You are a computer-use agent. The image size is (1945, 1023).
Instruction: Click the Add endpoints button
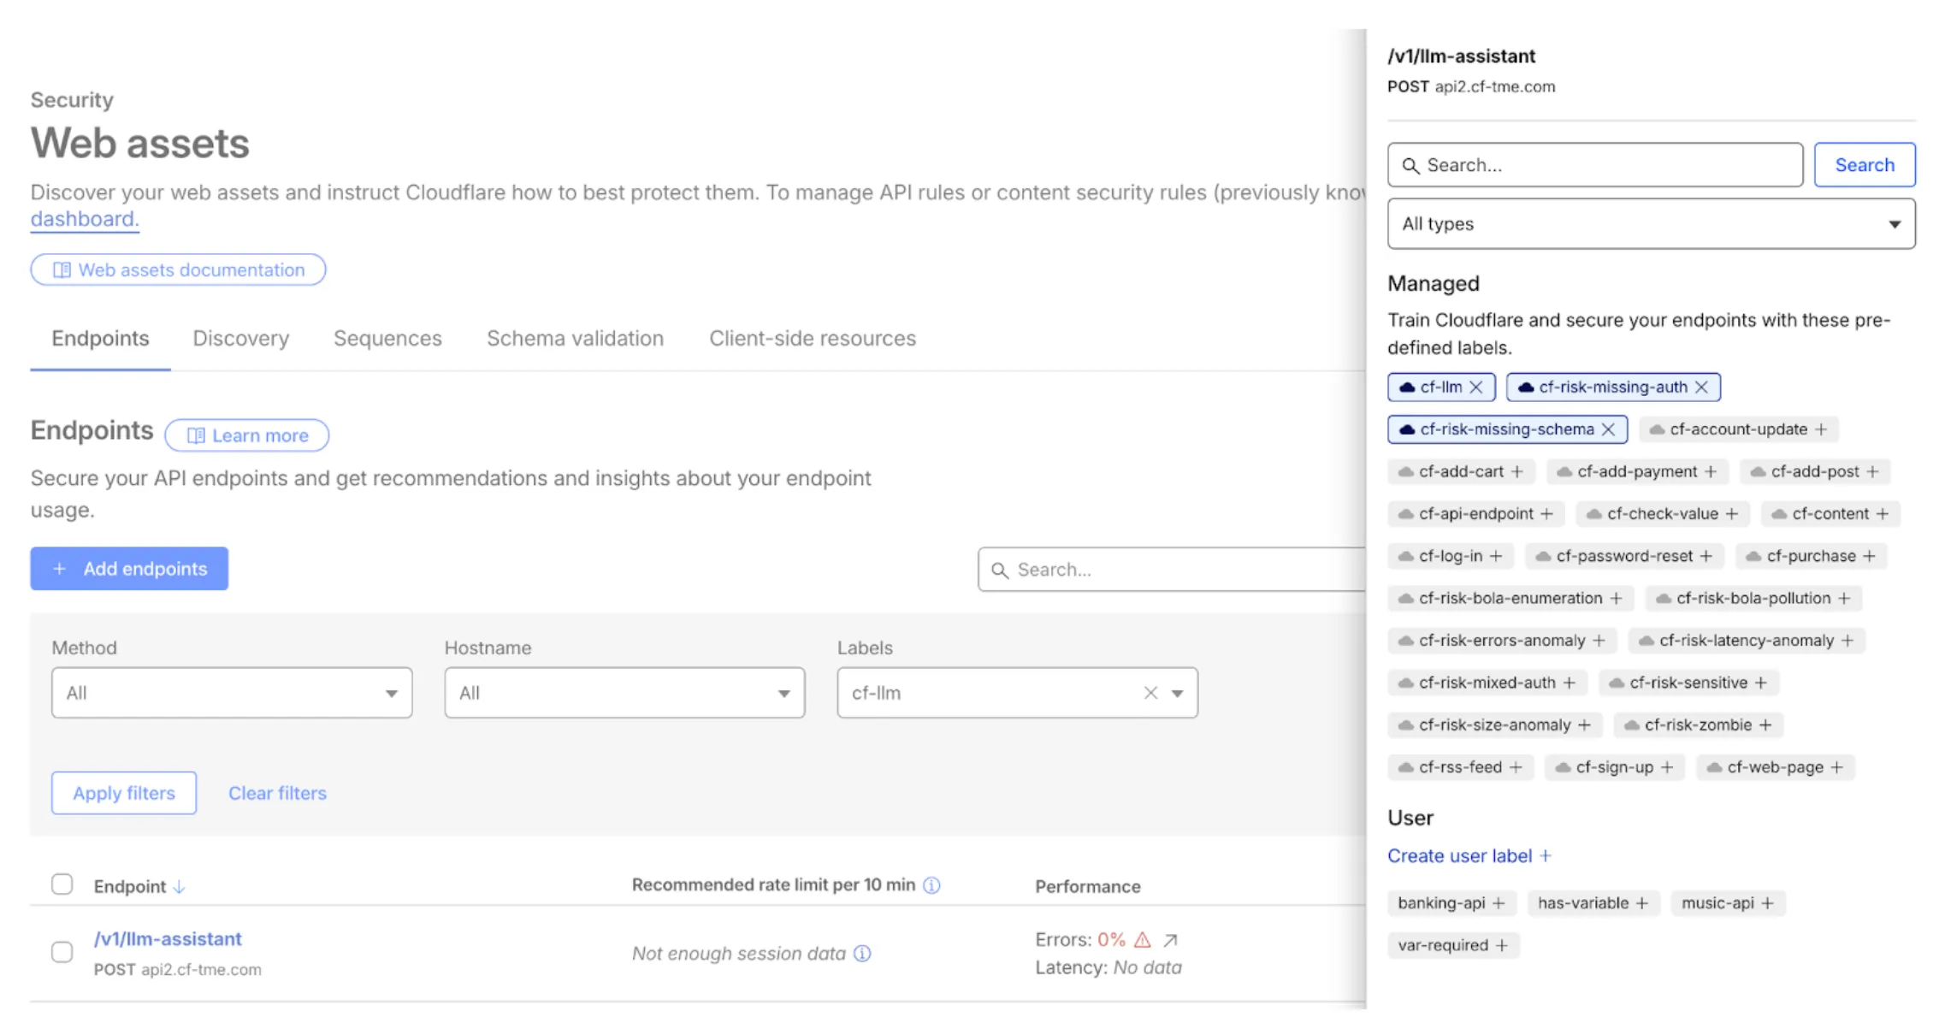128,568
